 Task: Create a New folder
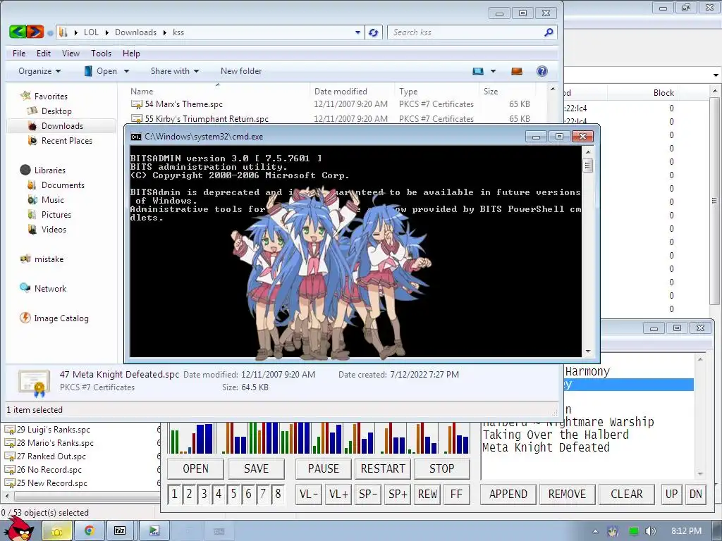pyautogui.click(x=241, y=71)
